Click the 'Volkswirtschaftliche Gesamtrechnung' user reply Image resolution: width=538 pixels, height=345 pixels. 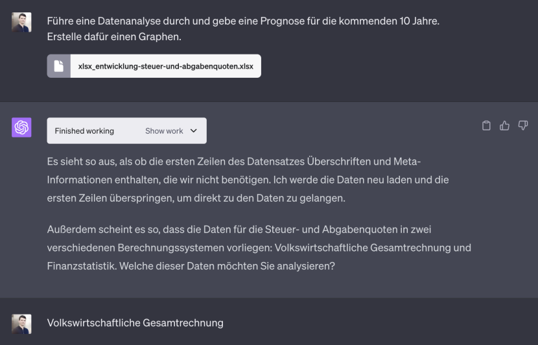click(135, 323)
